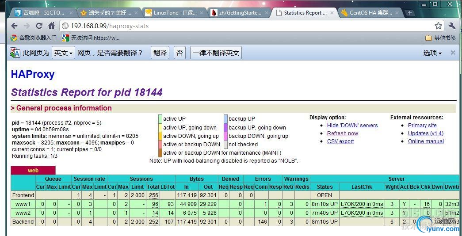Click the 翻译 translate button
462x236 pixels.
[x=160, y=53]
